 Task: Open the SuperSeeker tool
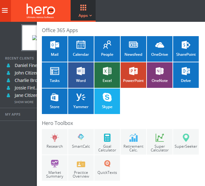click(x=186, y=142)
